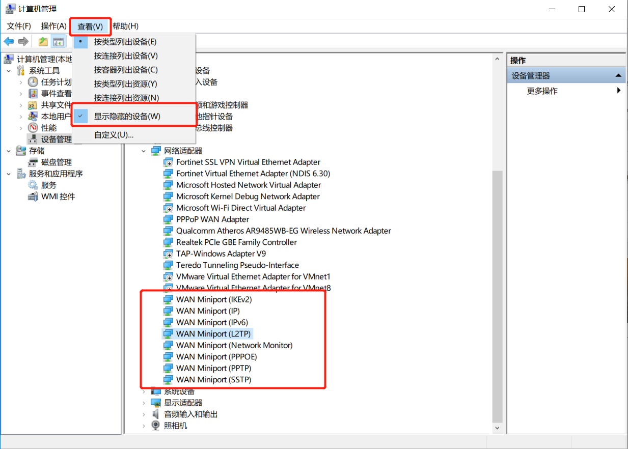The width and height of the screenshot is (628, 449).
Task: Toggle 显示隐藏的设备(W) in View menu
Action: tap(134, 116)
